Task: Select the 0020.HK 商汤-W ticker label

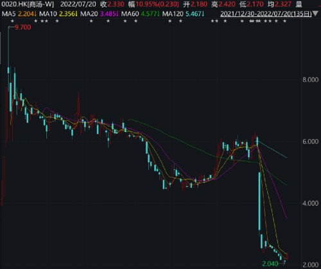Action: [27, 4]
